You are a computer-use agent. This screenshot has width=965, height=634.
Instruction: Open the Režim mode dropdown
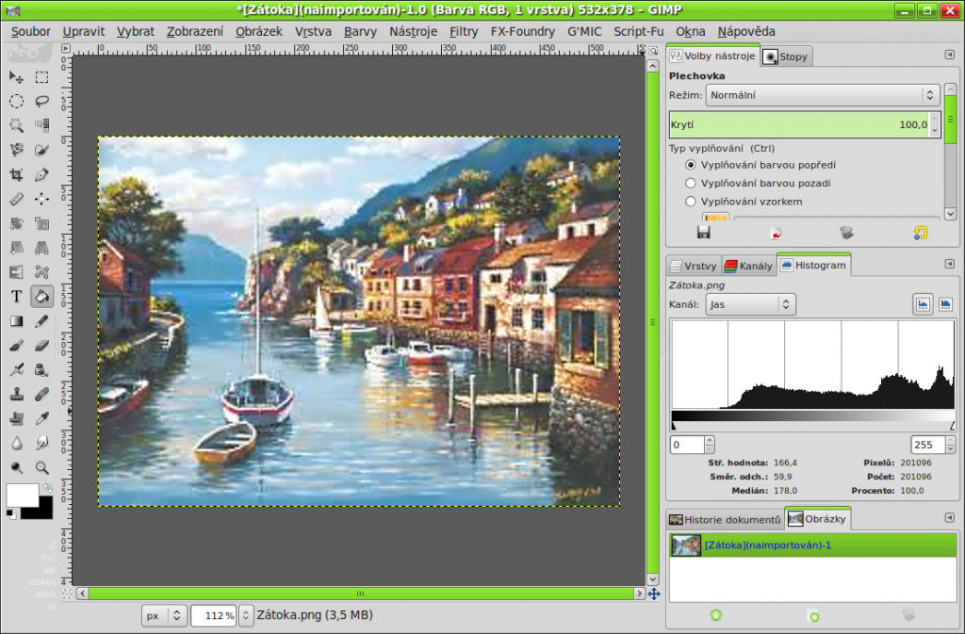(822, 95)
